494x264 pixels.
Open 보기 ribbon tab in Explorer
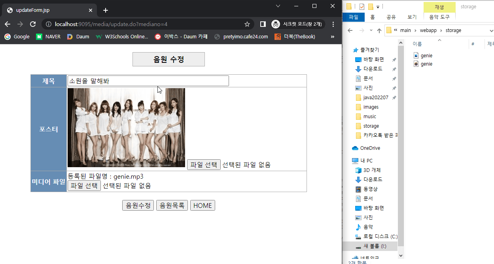coord(412,17)
